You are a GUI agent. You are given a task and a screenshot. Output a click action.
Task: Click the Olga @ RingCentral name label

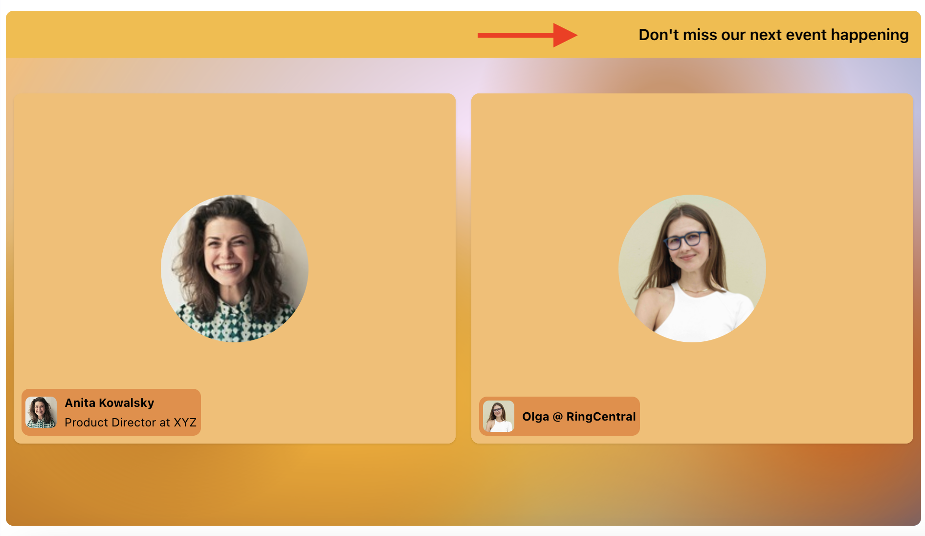click(x=579, y=417)
